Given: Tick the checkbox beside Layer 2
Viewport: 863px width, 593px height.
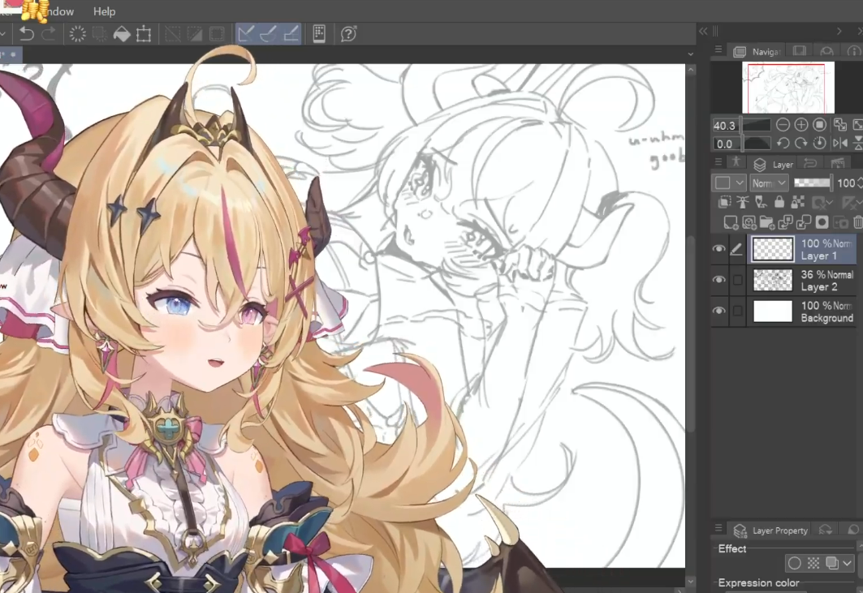Looking at the screenshot, I should [737, 280].
